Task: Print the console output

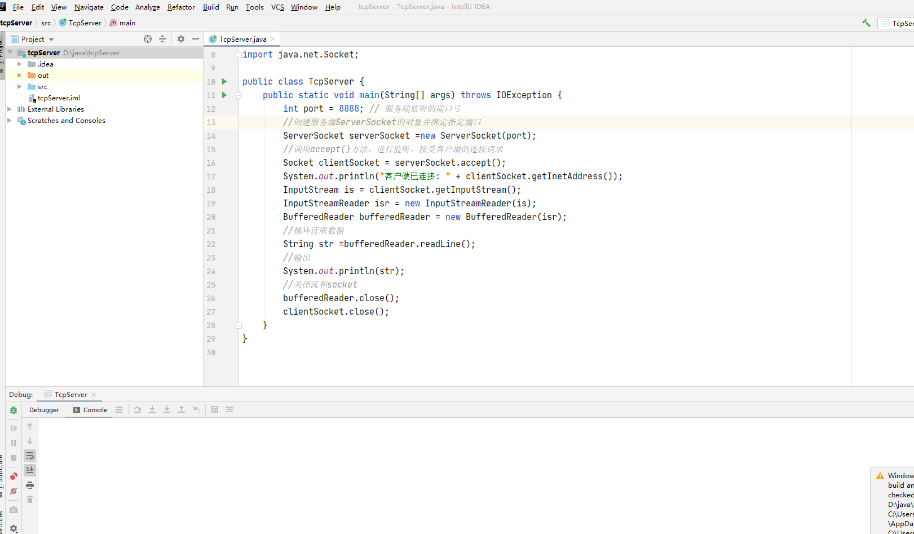Action: 30,485
